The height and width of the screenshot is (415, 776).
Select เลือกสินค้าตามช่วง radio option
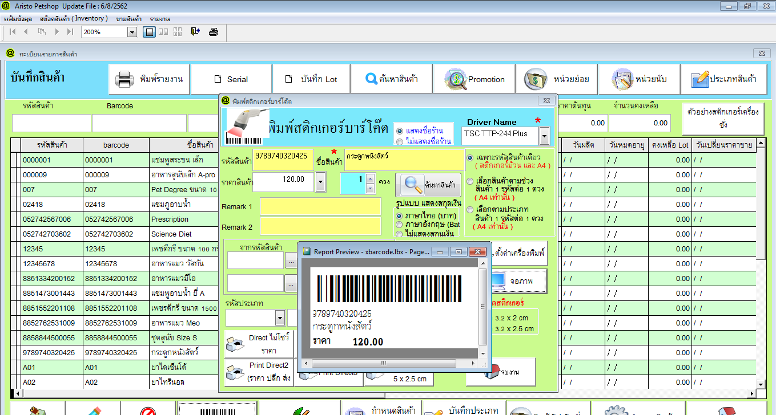coord(470,181)
